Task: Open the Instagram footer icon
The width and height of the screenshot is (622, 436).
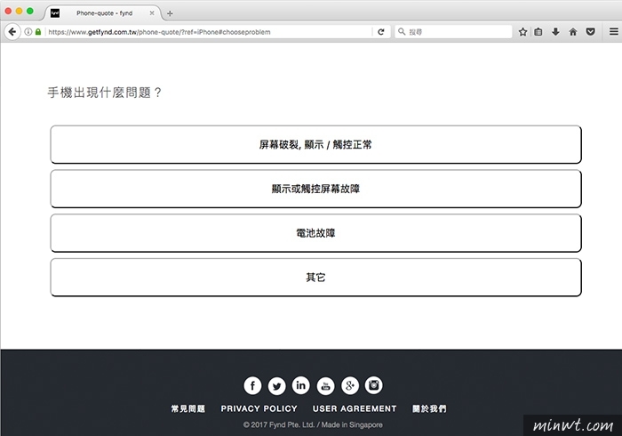Action: pyautogui.click(x=374, y=385)
